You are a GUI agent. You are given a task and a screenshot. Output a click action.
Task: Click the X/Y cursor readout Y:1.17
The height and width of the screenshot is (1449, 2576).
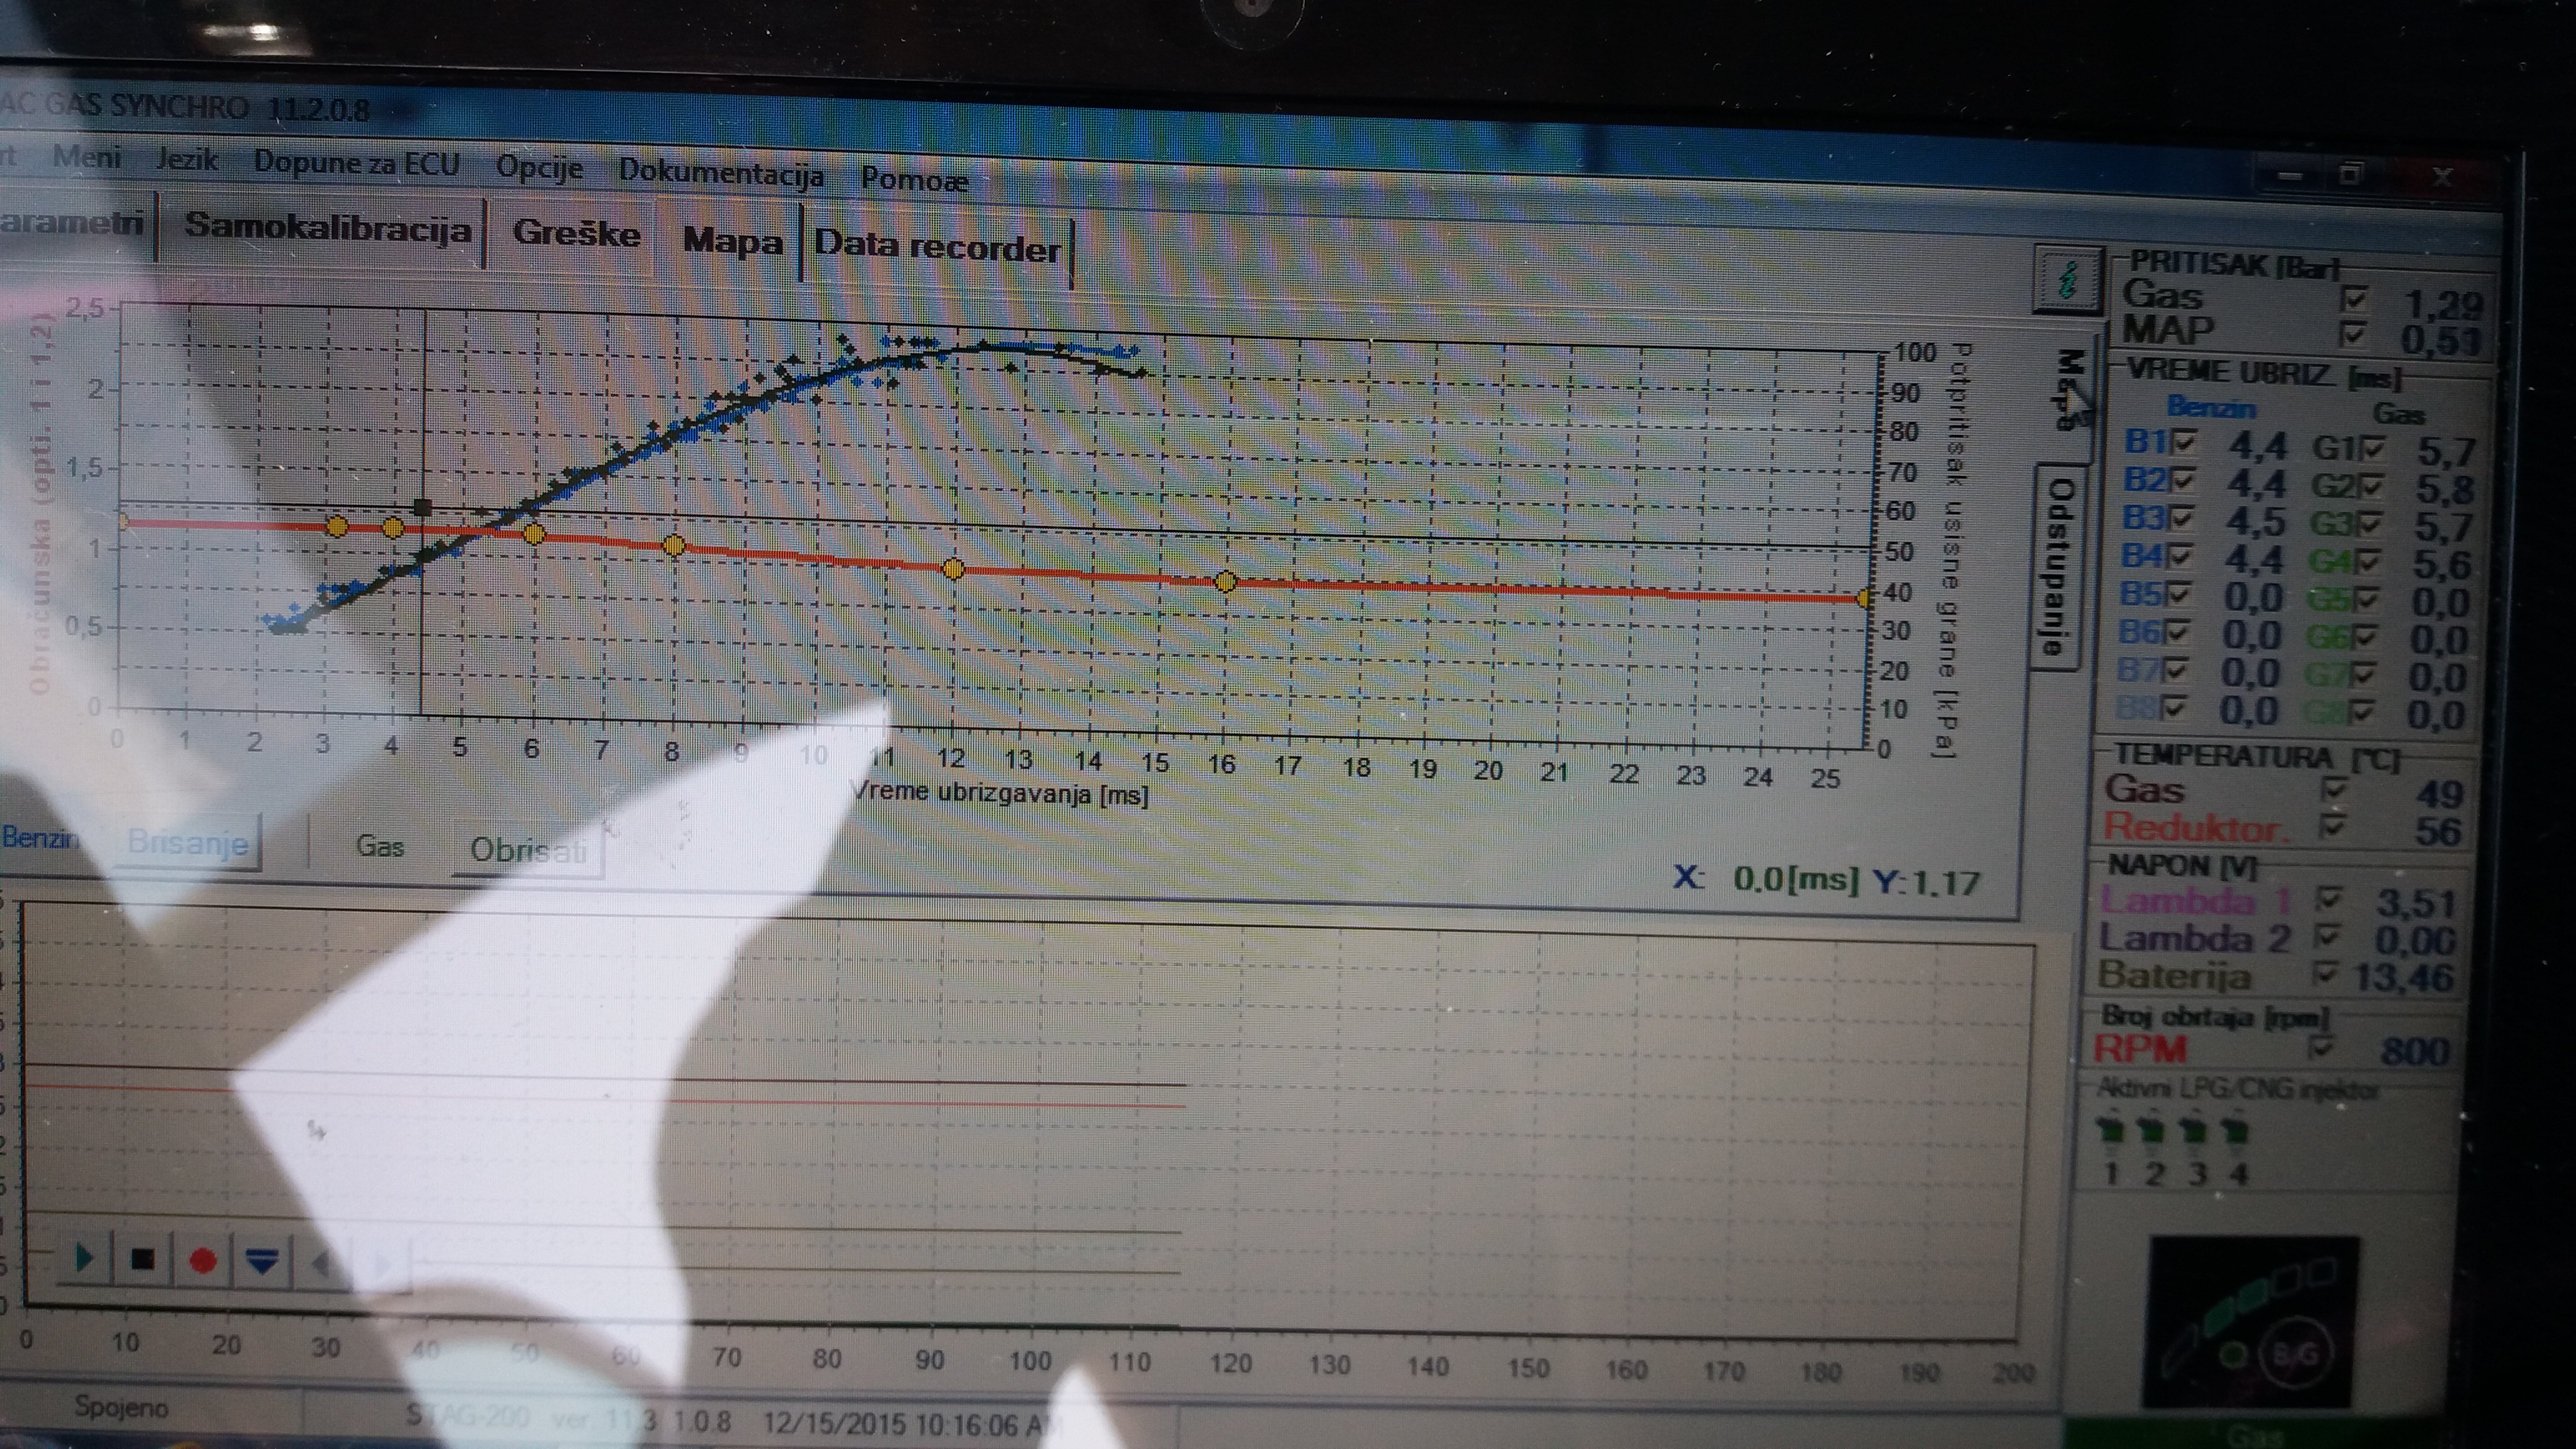click(x=1926, y=882)
